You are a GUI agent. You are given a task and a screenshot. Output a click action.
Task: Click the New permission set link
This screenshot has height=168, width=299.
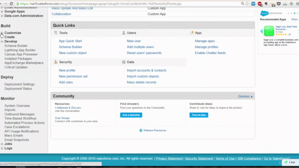pos(73,77)
